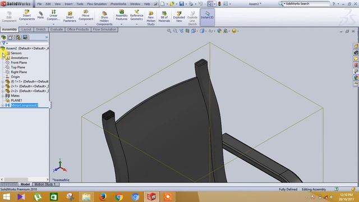Open the View Orientation icon

[194, 31]
